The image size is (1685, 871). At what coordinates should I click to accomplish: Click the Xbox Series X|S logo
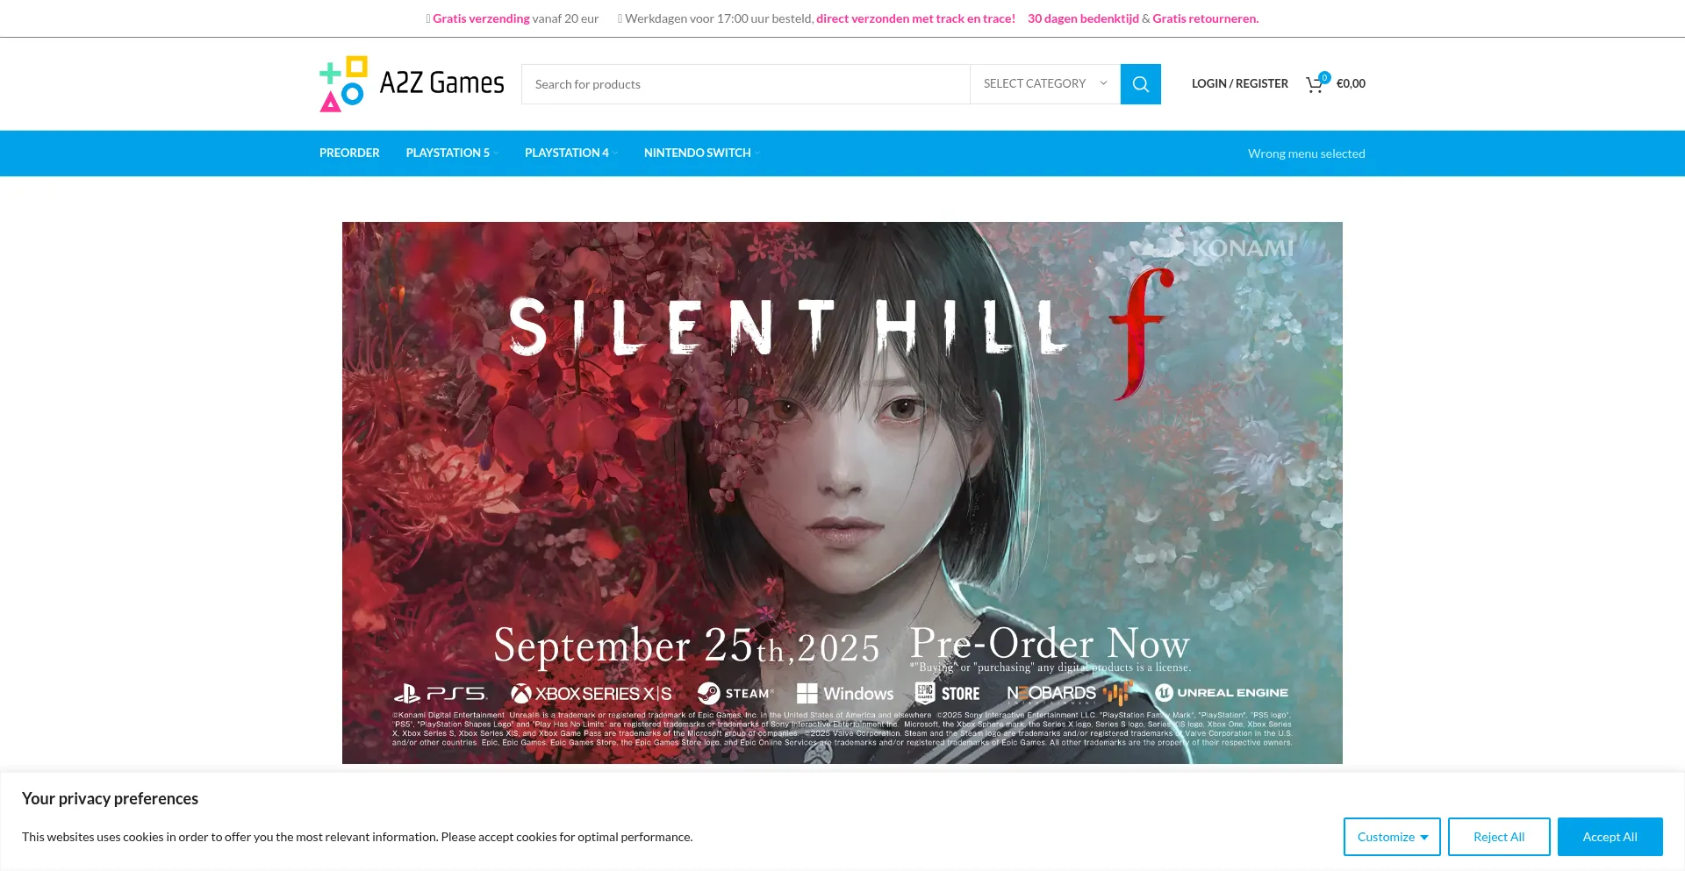pyautogui.click(x=592, y=694)
